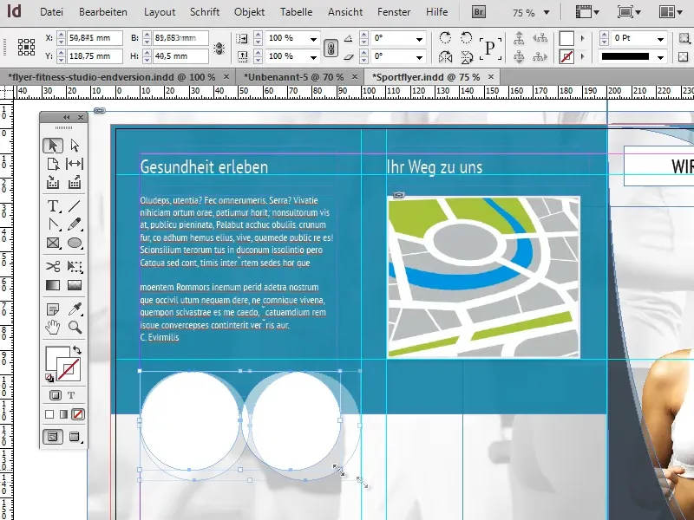The image size is (694, 520).
Task: Click rotate 90° counter-clockwise icon
Action: point(466,38)
